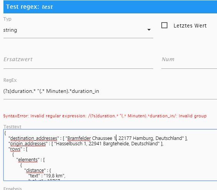Click the "19,8 km" value in Testtext
The height and width of the screenshot is (190, 217).
[54, 176]
